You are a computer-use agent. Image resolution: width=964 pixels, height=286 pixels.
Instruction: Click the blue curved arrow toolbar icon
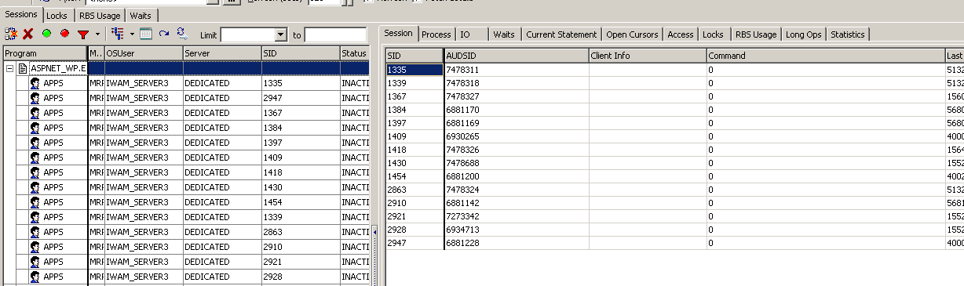(164, 34)
